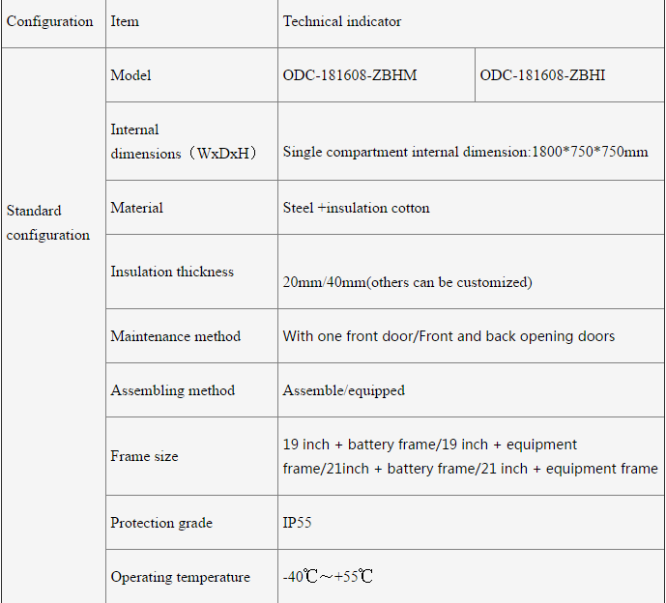Screen dimensions: 666x603
Task: Select the Technical indicator header
Action: coord(342,21)
